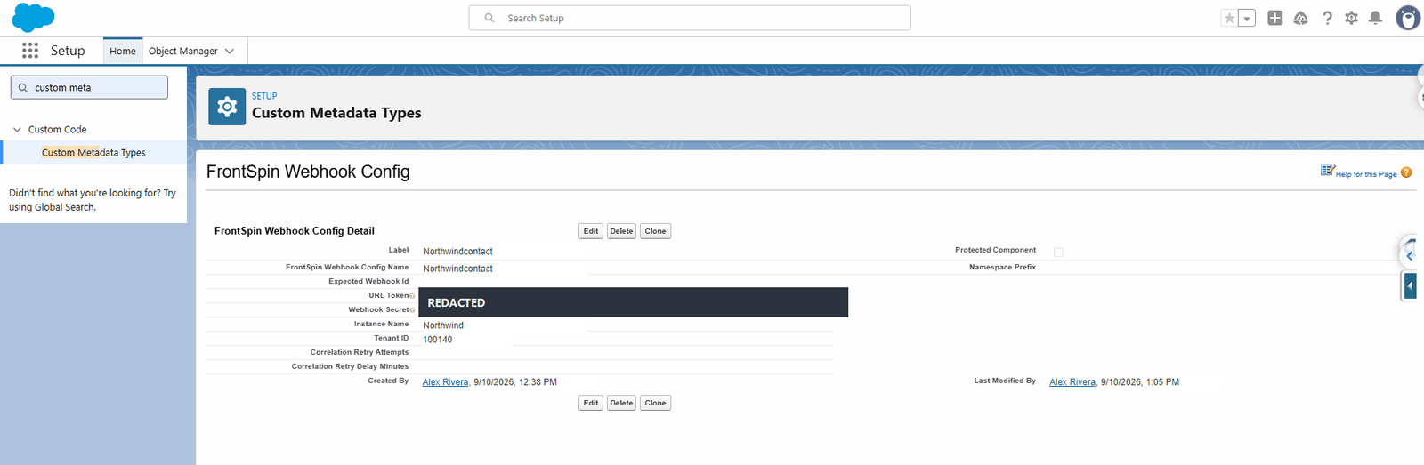The image size is (1424, 465).
Task: Click the bottom Delete button
Action: [621, 403]
